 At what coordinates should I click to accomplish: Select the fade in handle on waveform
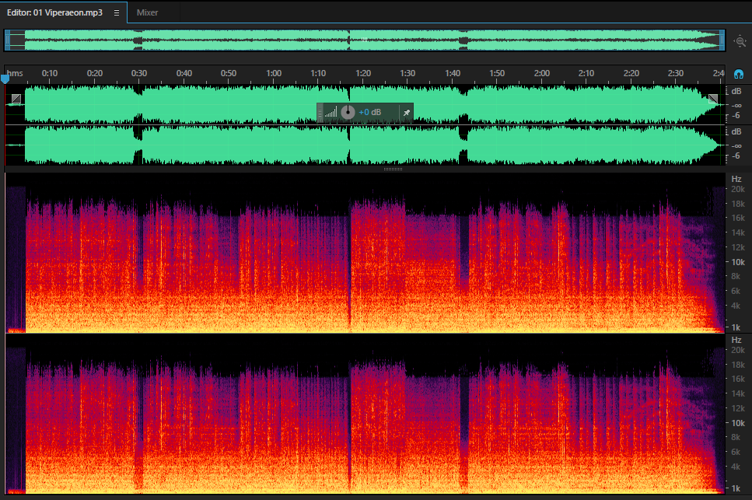pyautogui.click(x=16, y=100)
